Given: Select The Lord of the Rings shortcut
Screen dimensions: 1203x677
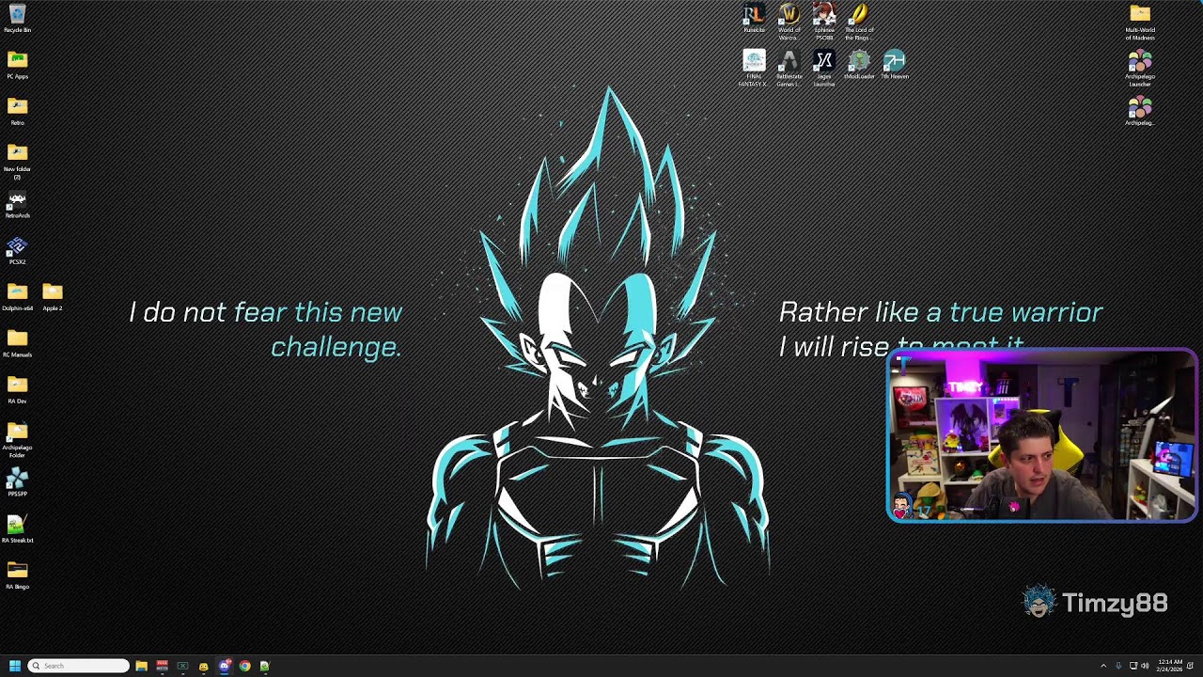Looking at the screenshot, I should 859,22.
